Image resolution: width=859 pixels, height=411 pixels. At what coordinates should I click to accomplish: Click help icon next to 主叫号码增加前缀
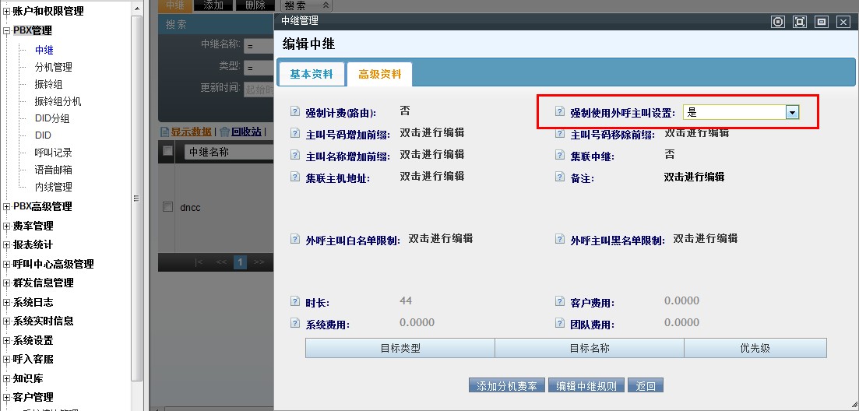pos(294,134)
